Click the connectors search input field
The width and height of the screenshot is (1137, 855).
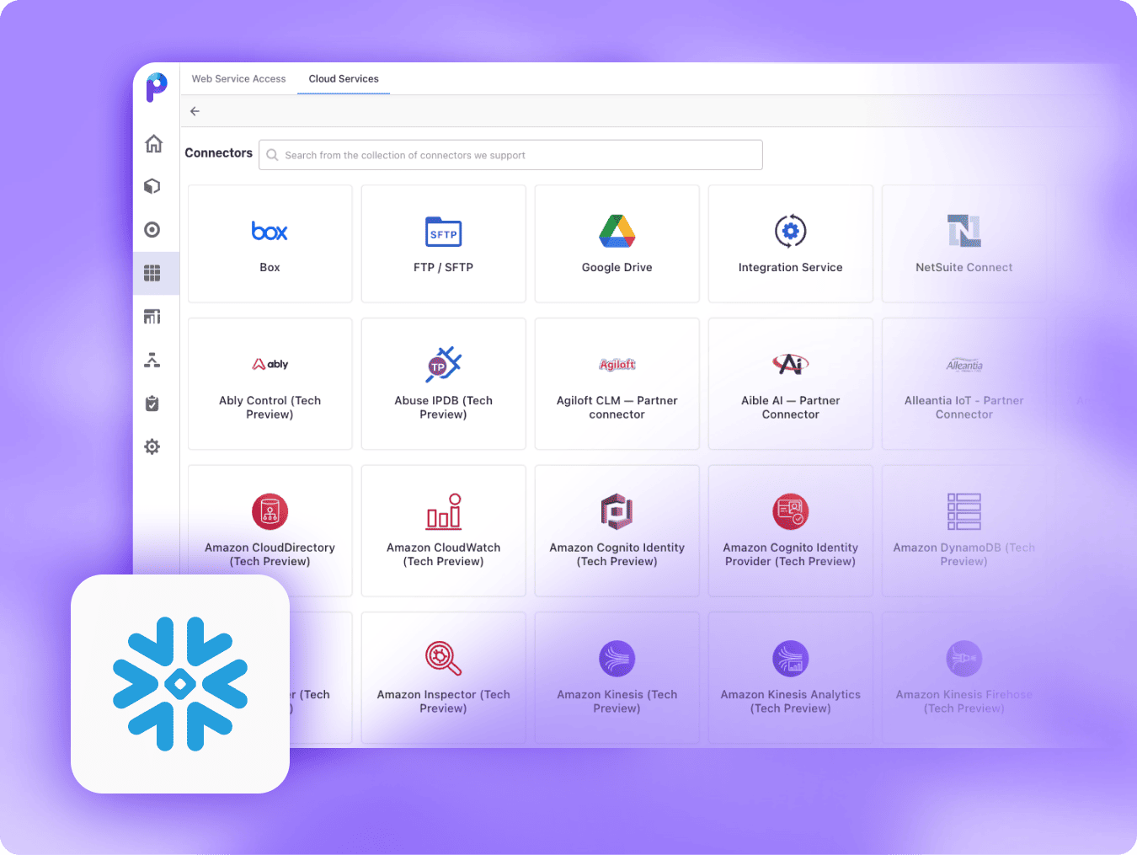click(510, 155)
